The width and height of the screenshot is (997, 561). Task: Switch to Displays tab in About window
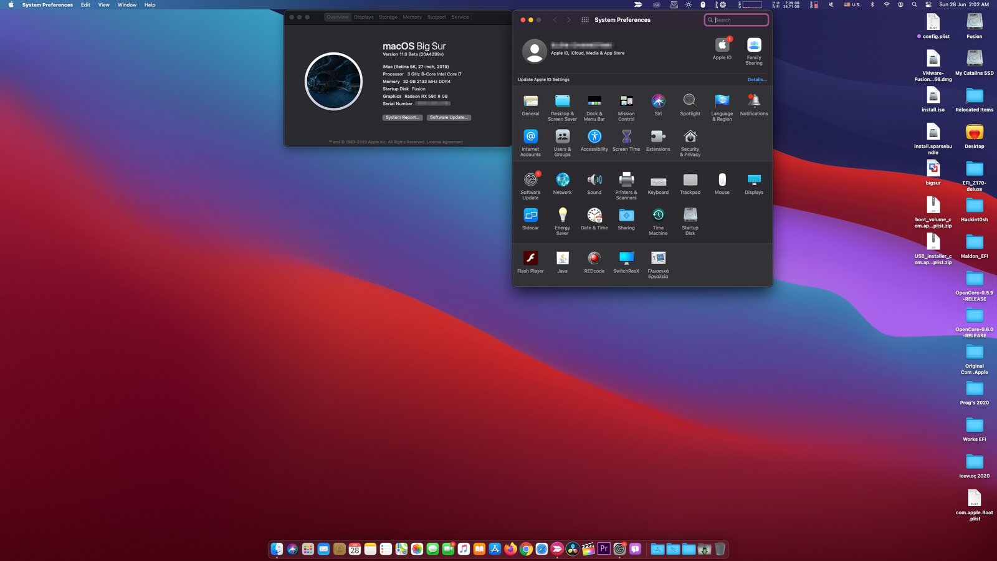point(364,17)
